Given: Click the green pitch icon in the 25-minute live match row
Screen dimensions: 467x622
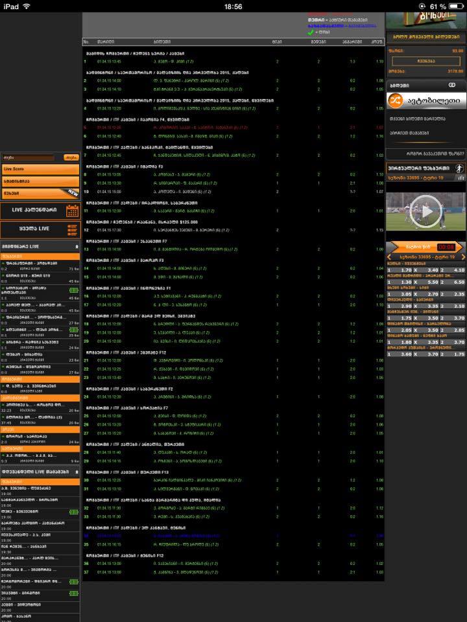Looking at the screenshot, I should (74, 330).
